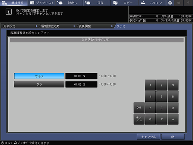The height and width of the screenshot is (145, 193).
Task: Switch to the コピー copy tab
Action: tap(124, 3)
